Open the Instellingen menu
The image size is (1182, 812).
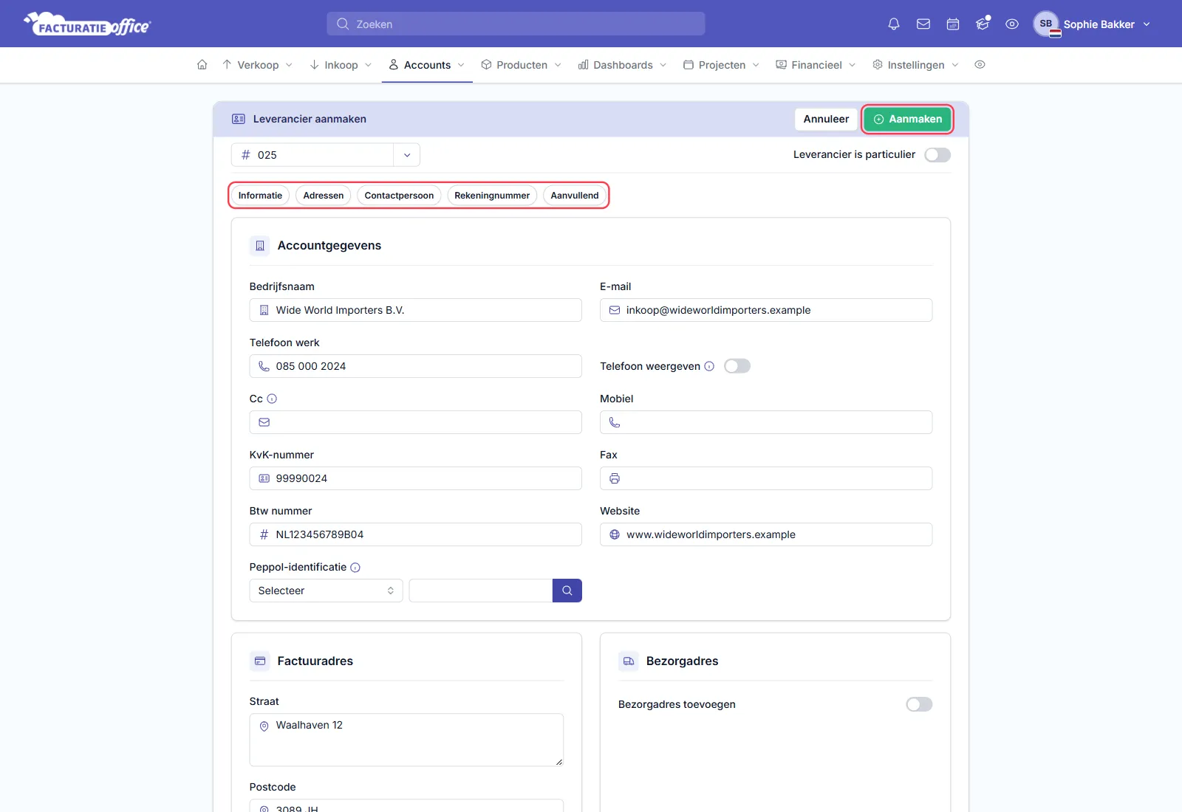[915, 65]
